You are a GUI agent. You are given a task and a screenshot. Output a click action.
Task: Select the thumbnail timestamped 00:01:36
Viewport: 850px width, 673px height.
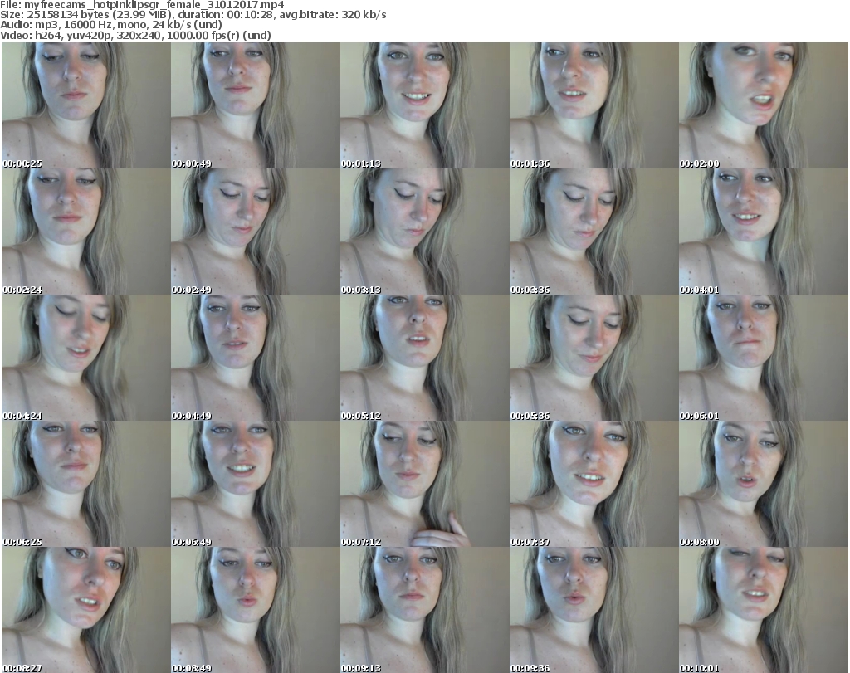point(594,105)
